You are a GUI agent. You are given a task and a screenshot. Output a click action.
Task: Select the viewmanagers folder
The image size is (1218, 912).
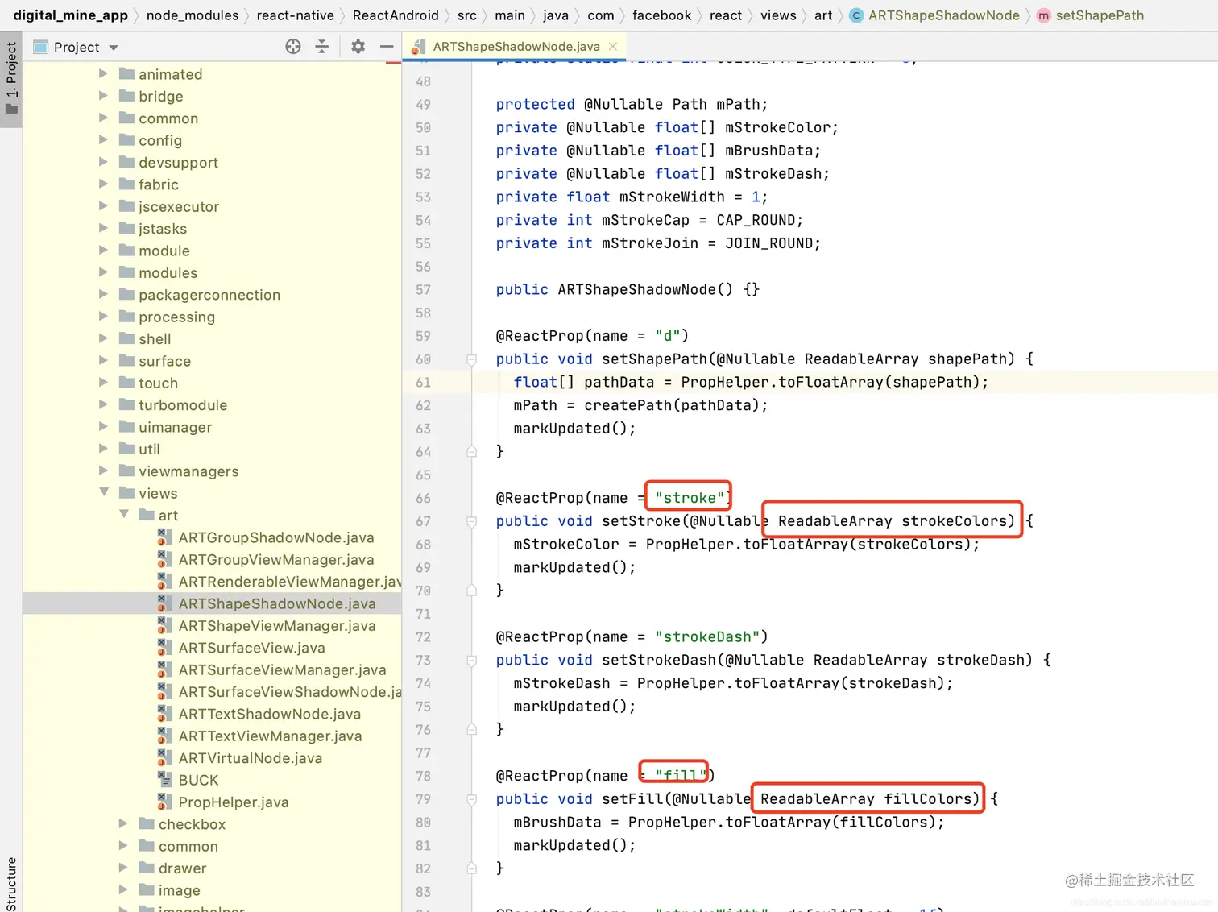(188, 471)
